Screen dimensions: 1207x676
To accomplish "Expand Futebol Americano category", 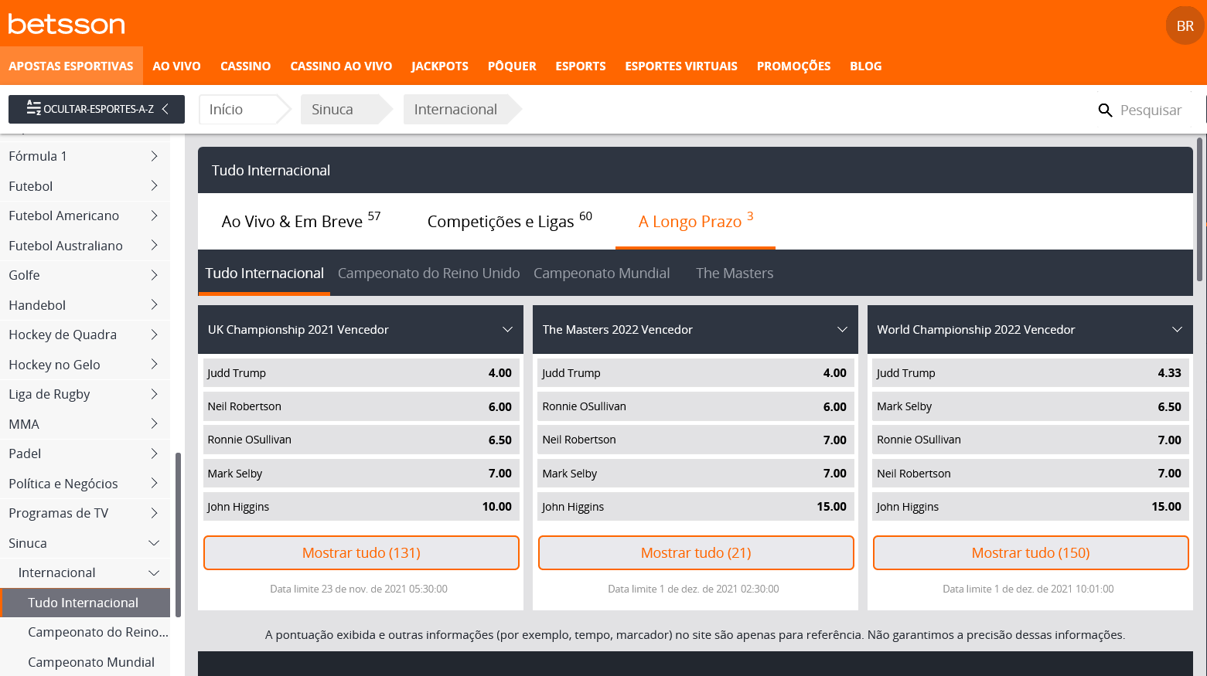I will (85, 216).
